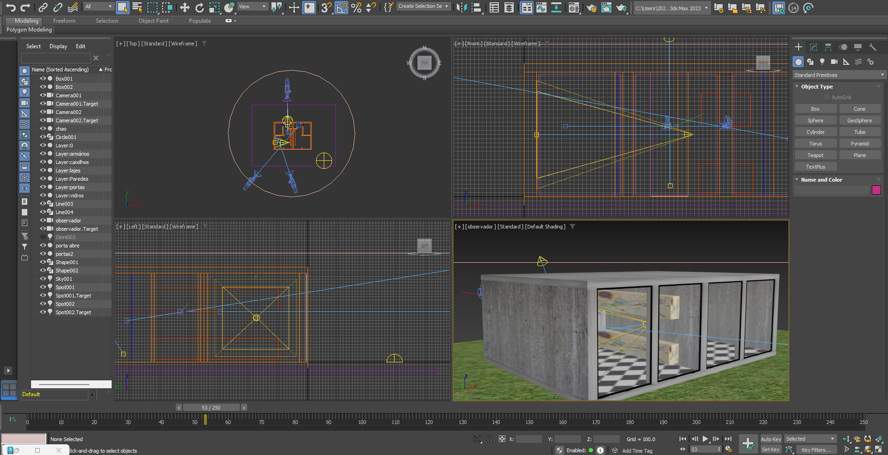Open the Standard Primitives dropdown
Screen dimensions: 888x455
[838, 75]
